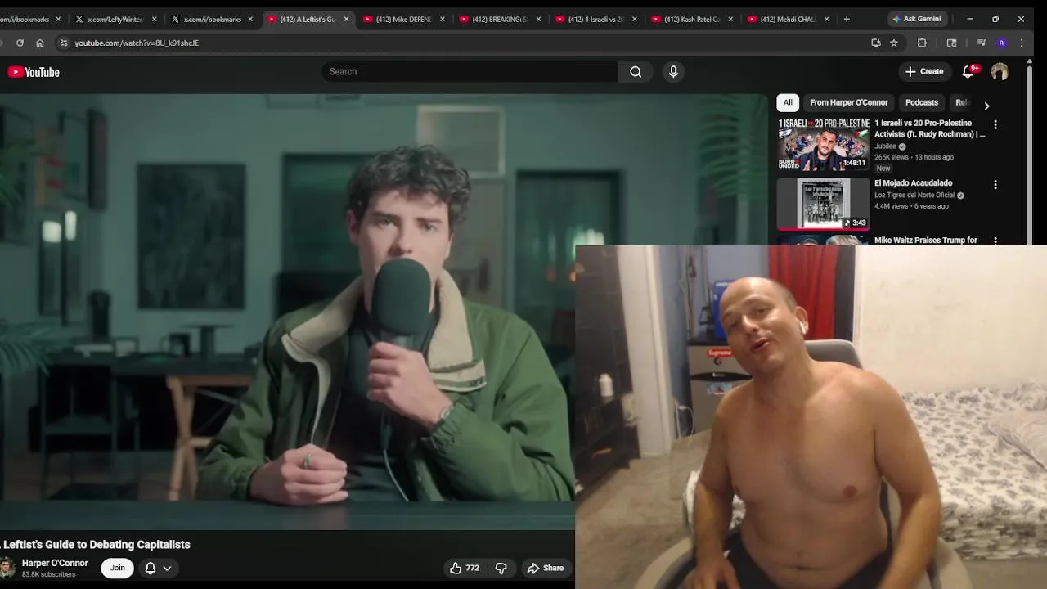This screenshot has height=589, width=1047.
Task: Open YouTube notifications bell with 9+ badge
Action: [968, 71]
